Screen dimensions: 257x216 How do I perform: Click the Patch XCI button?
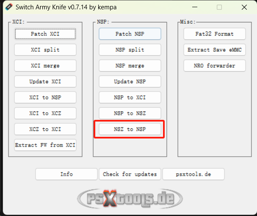pyautogui.click(x=45, y=34)
